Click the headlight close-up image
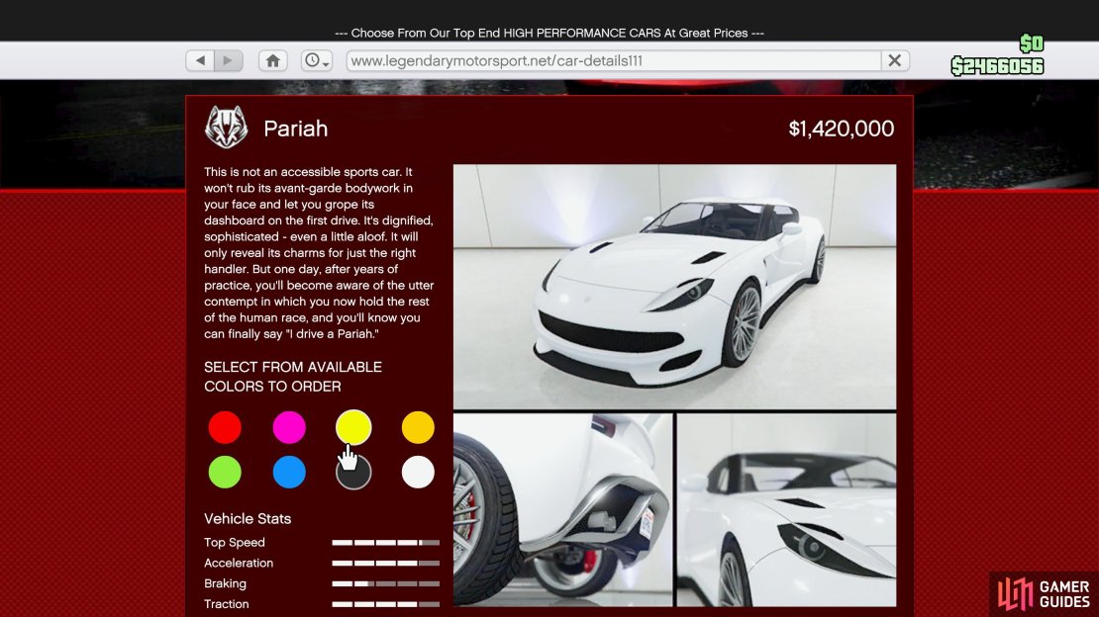 click(x=786, y=510)
